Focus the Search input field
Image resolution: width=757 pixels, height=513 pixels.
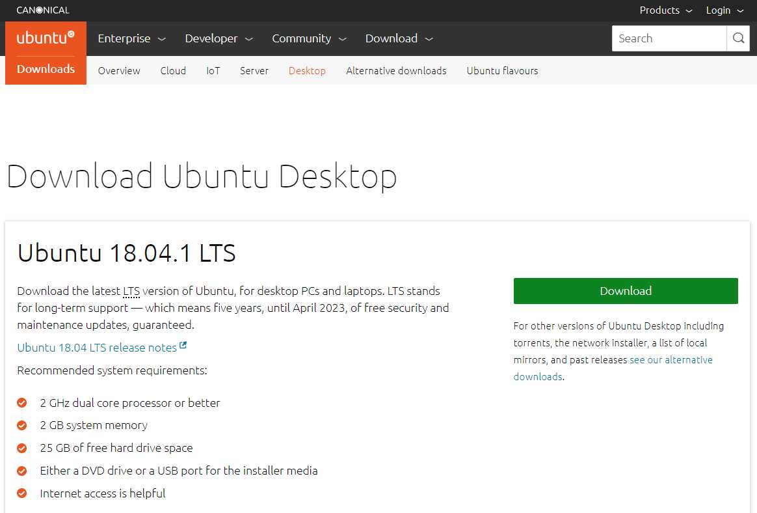click(x=669, y=38)
